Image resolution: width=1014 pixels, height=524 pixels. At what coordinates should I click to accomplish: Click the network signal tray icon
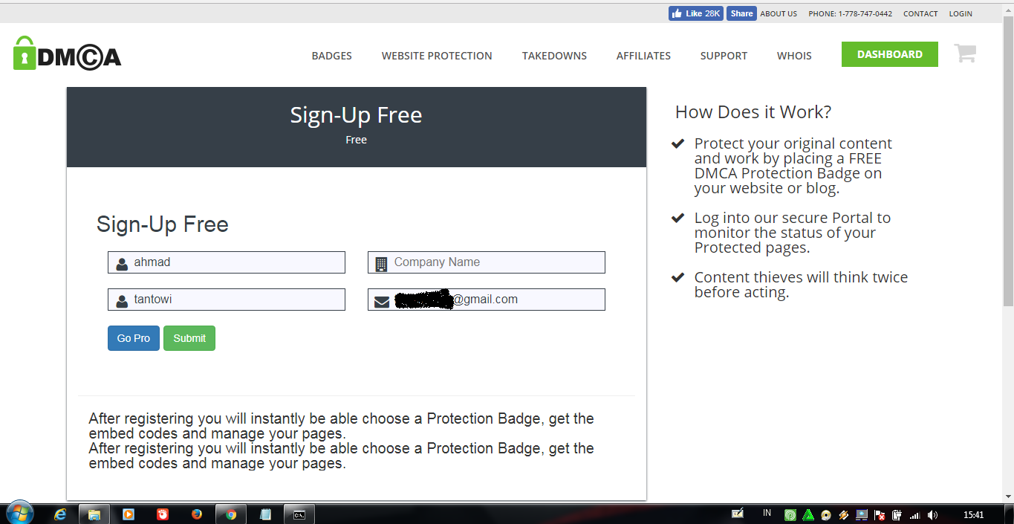click(x=915, y=514)
